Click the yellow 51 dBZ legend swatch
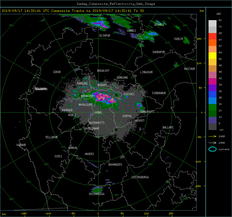The image size is (232, 217). pyautogui.click(x=212, y=56)
